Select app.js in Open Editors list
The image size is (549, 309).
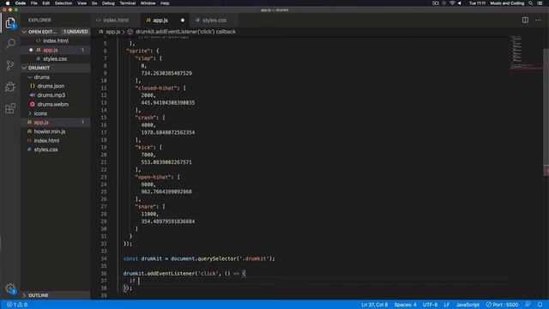(x=55, y=50)
